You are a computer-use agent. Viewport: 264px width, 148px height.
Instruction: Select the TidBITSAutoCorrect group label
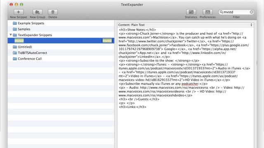(x=32, y=53)
